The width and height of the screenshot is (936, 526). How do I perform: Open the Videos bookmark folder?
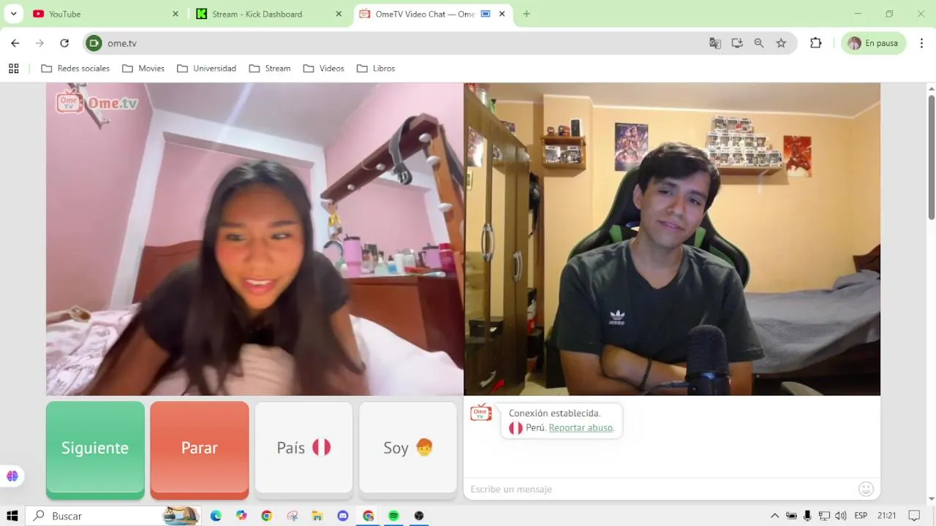point(324,69)
